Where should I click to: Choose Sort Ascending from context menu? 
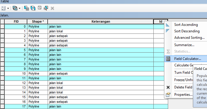[186, 25]
